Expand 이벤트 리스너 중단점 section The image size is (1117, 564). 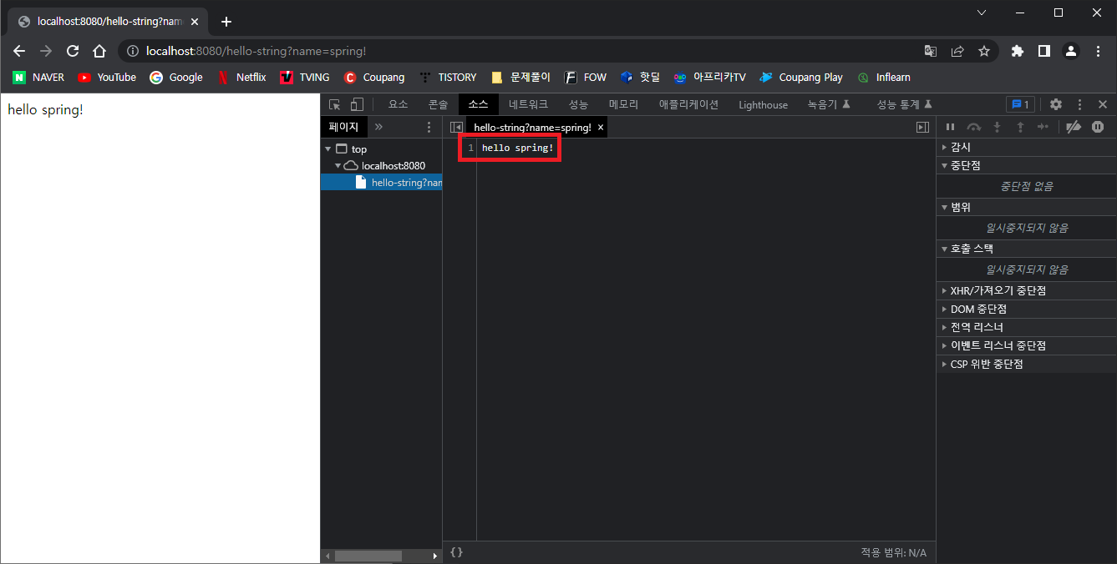pyautogui.click(x=1026, y=345)
